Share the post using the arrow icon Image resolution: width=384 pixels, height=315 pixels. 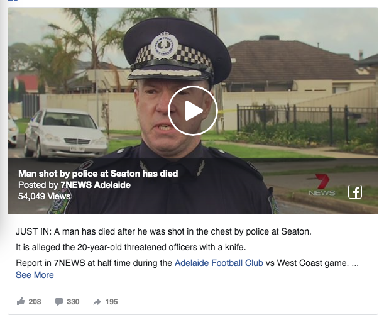coord(97,302)
